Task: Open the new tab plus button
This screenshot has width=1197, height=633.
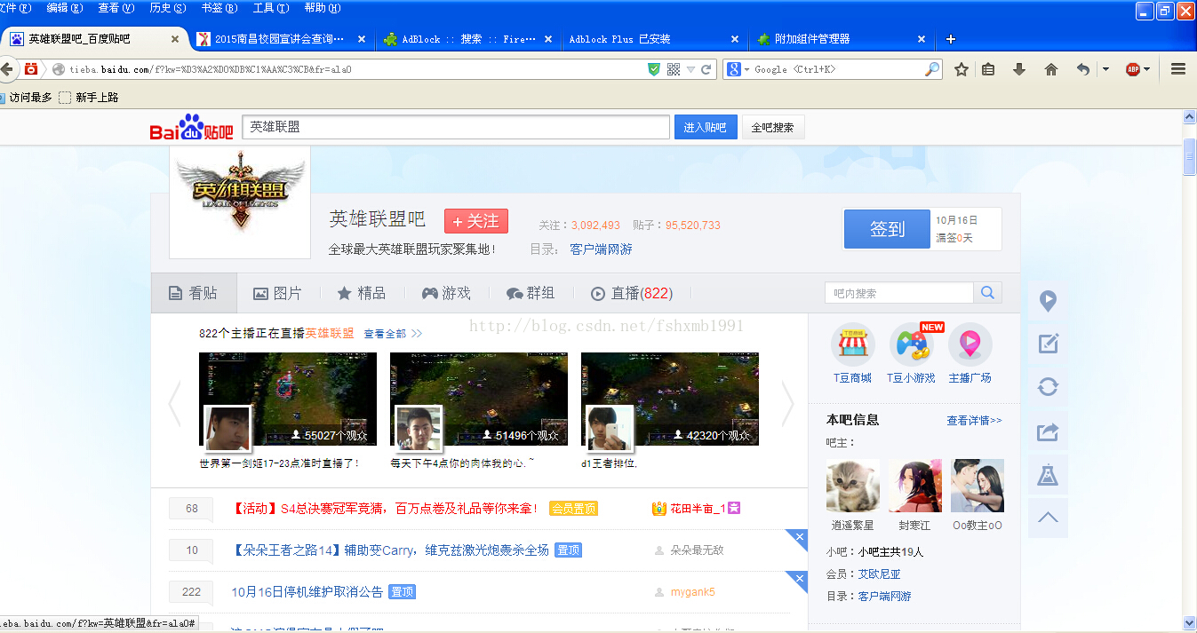Action: click(x=951, y=39)
